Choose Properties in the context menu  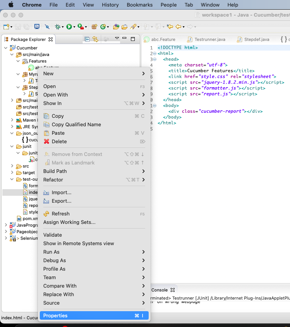tap(94, 315)
